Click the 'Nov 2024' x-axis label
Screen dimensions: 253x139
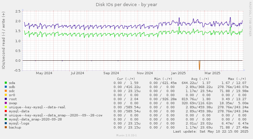(x=145, y=73)
